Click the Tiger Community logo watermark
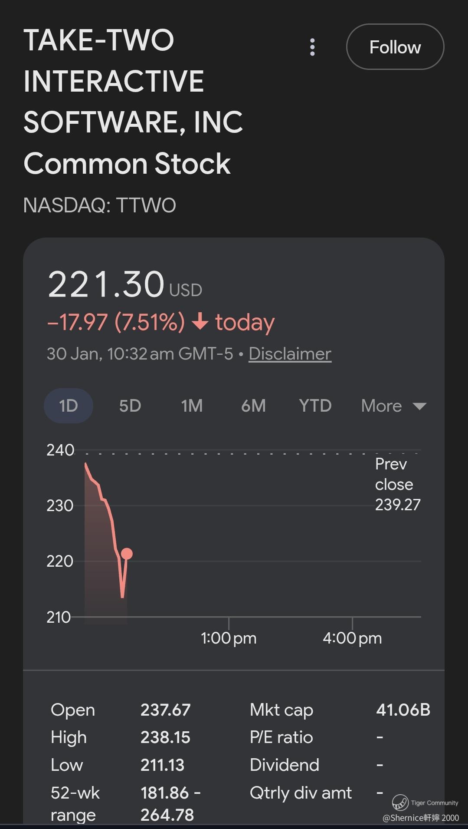468x829 pixels. (400, 802)
